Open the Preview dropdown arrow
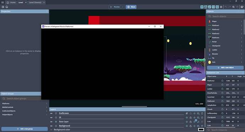Image resolution: width=245 pixels, height=132 pixels. (123, 7)
